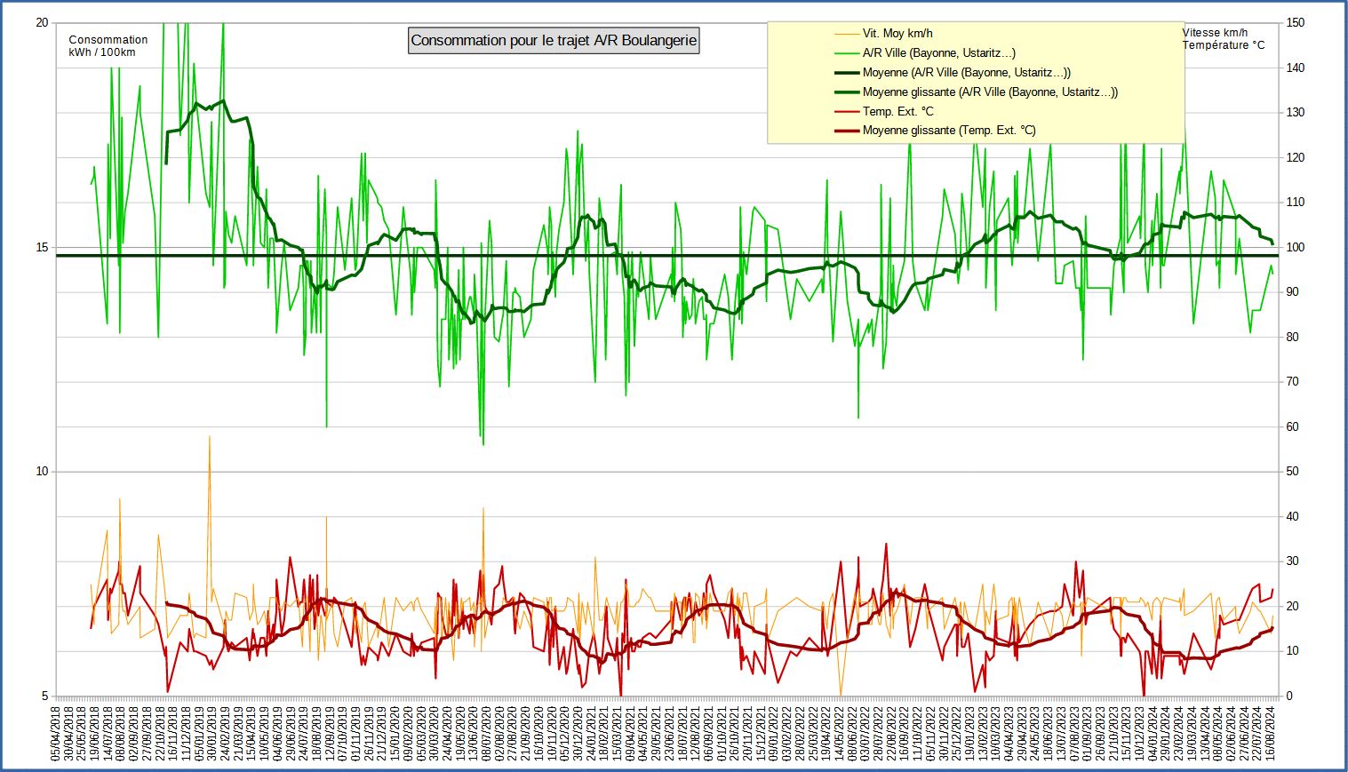Click the x-axis date 14/05/2022
1348x772 pixels.
coord(841,734)
